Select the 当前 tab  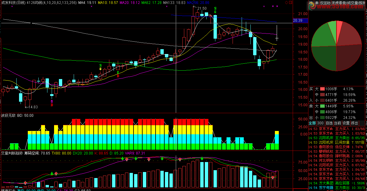337,123
